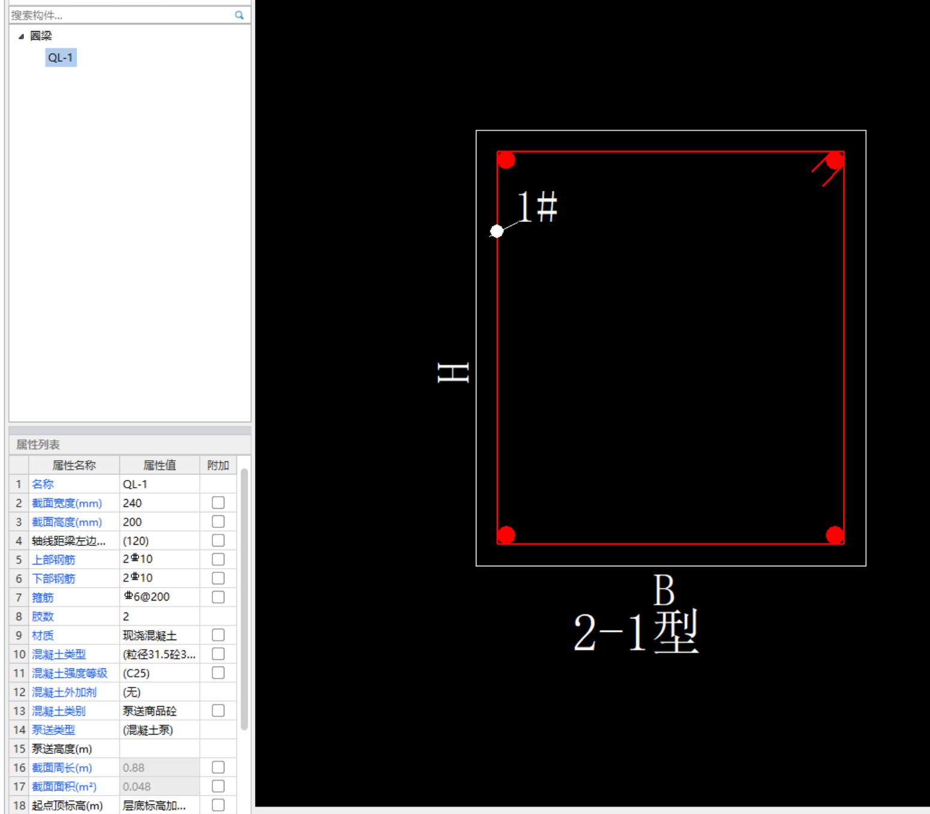Viewport: 930px width, 814px height.
Task: Tick the 截面宽度(mm) additional checkbox
Action: [218, 503]
